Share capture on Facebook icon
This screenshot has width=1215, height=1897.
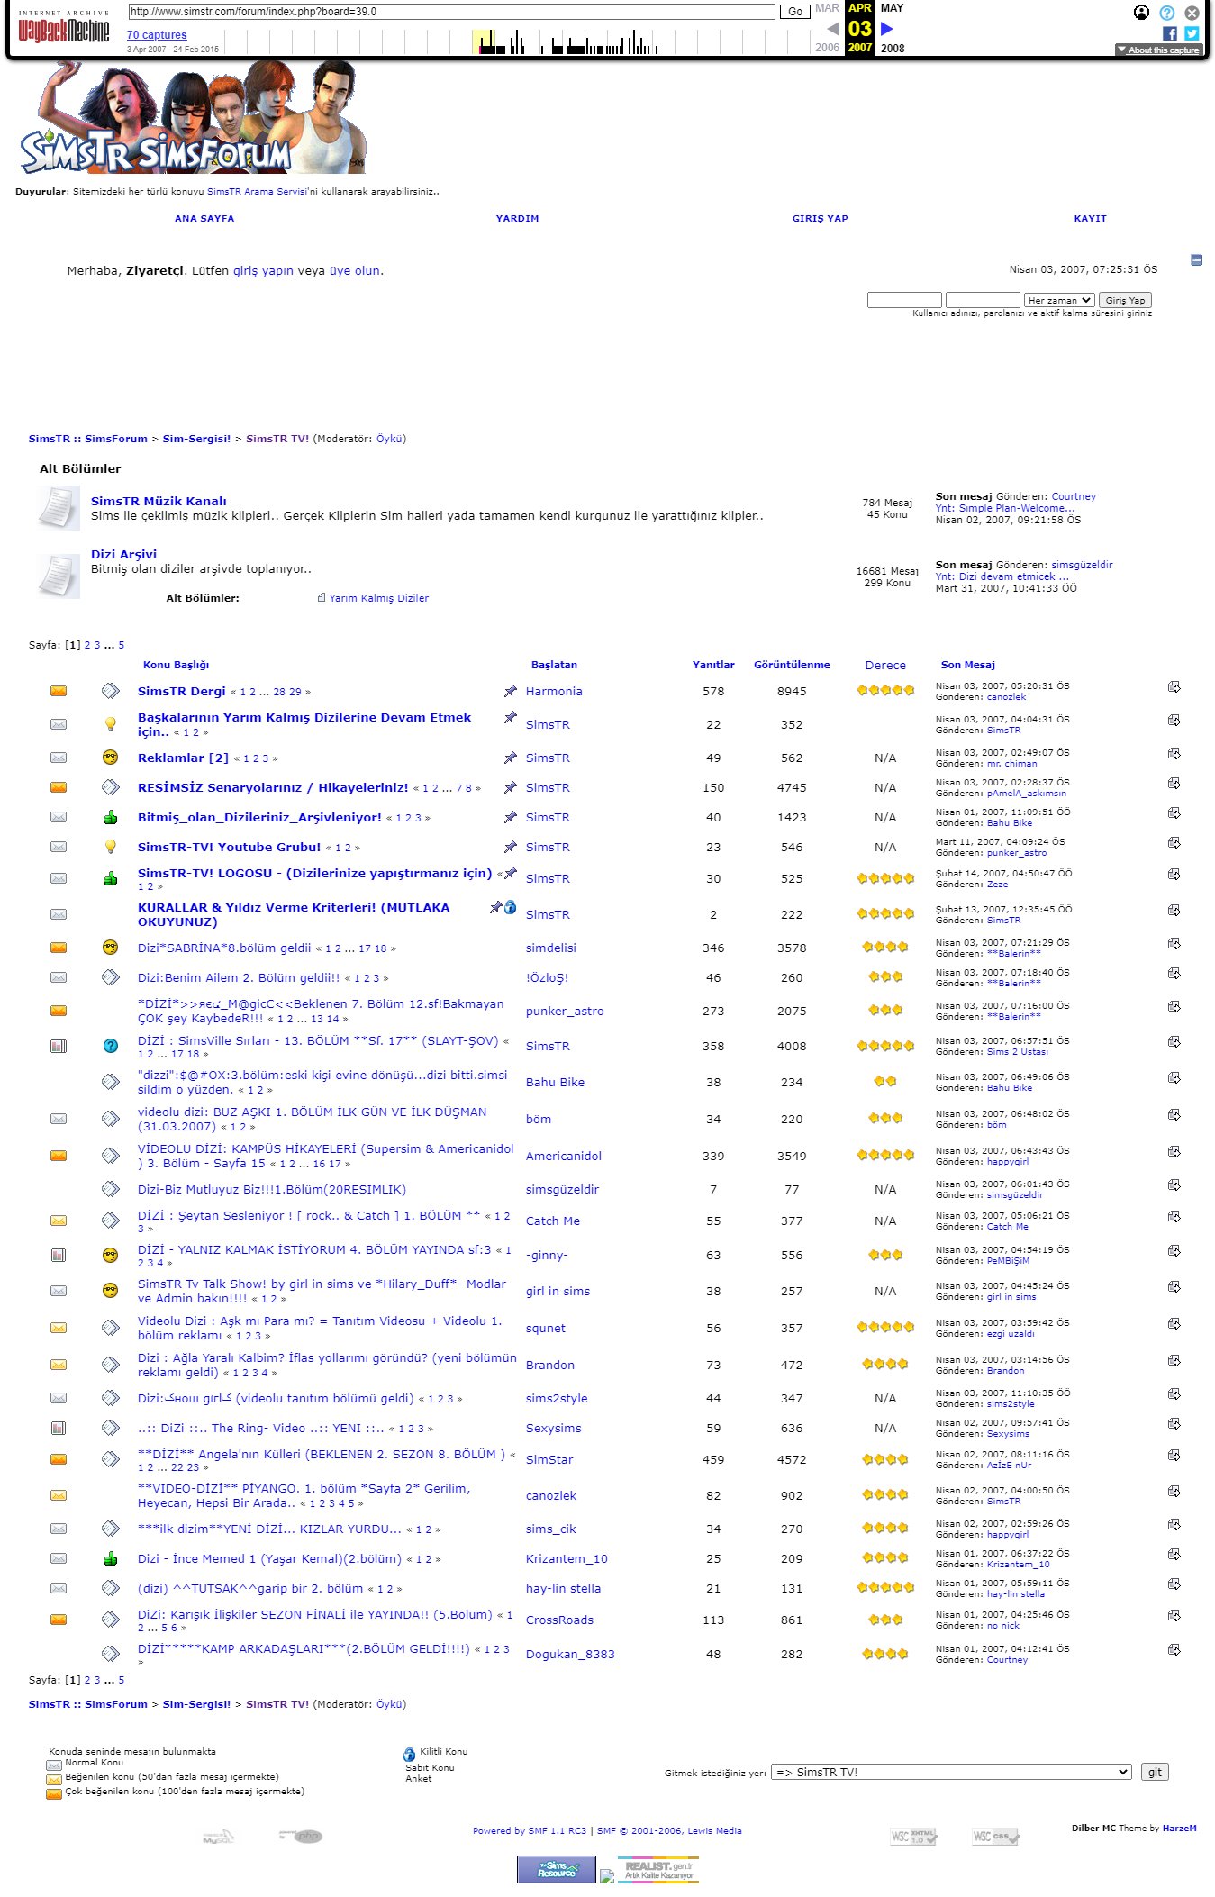[1170, 33]
